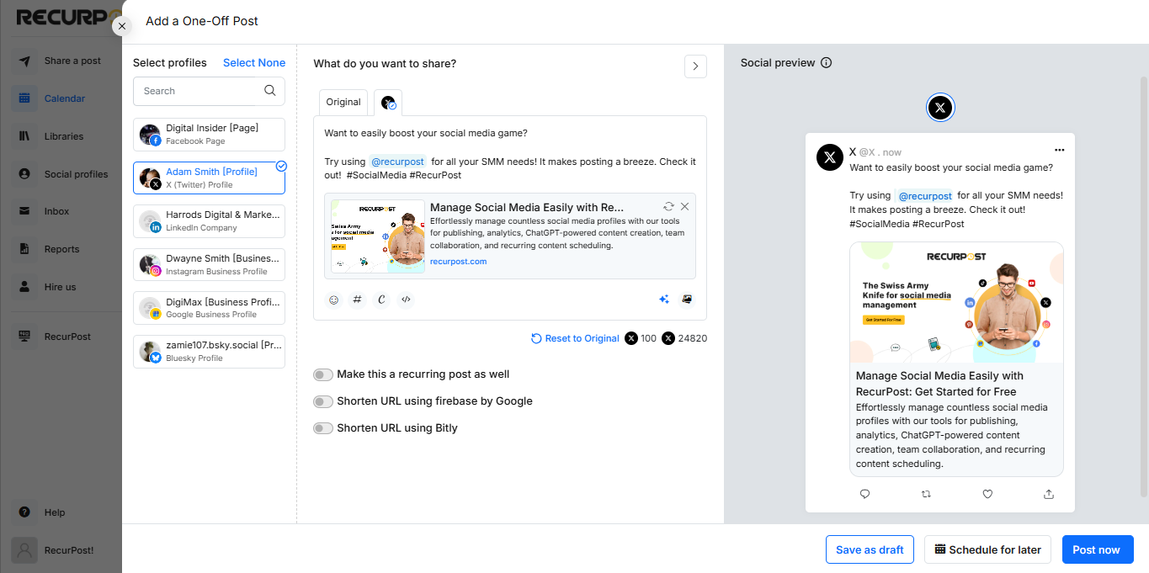Viewport: 1149px width, 573px height.
Task: Select the DigiMax Google Business profile
Action: pos(209,308)
